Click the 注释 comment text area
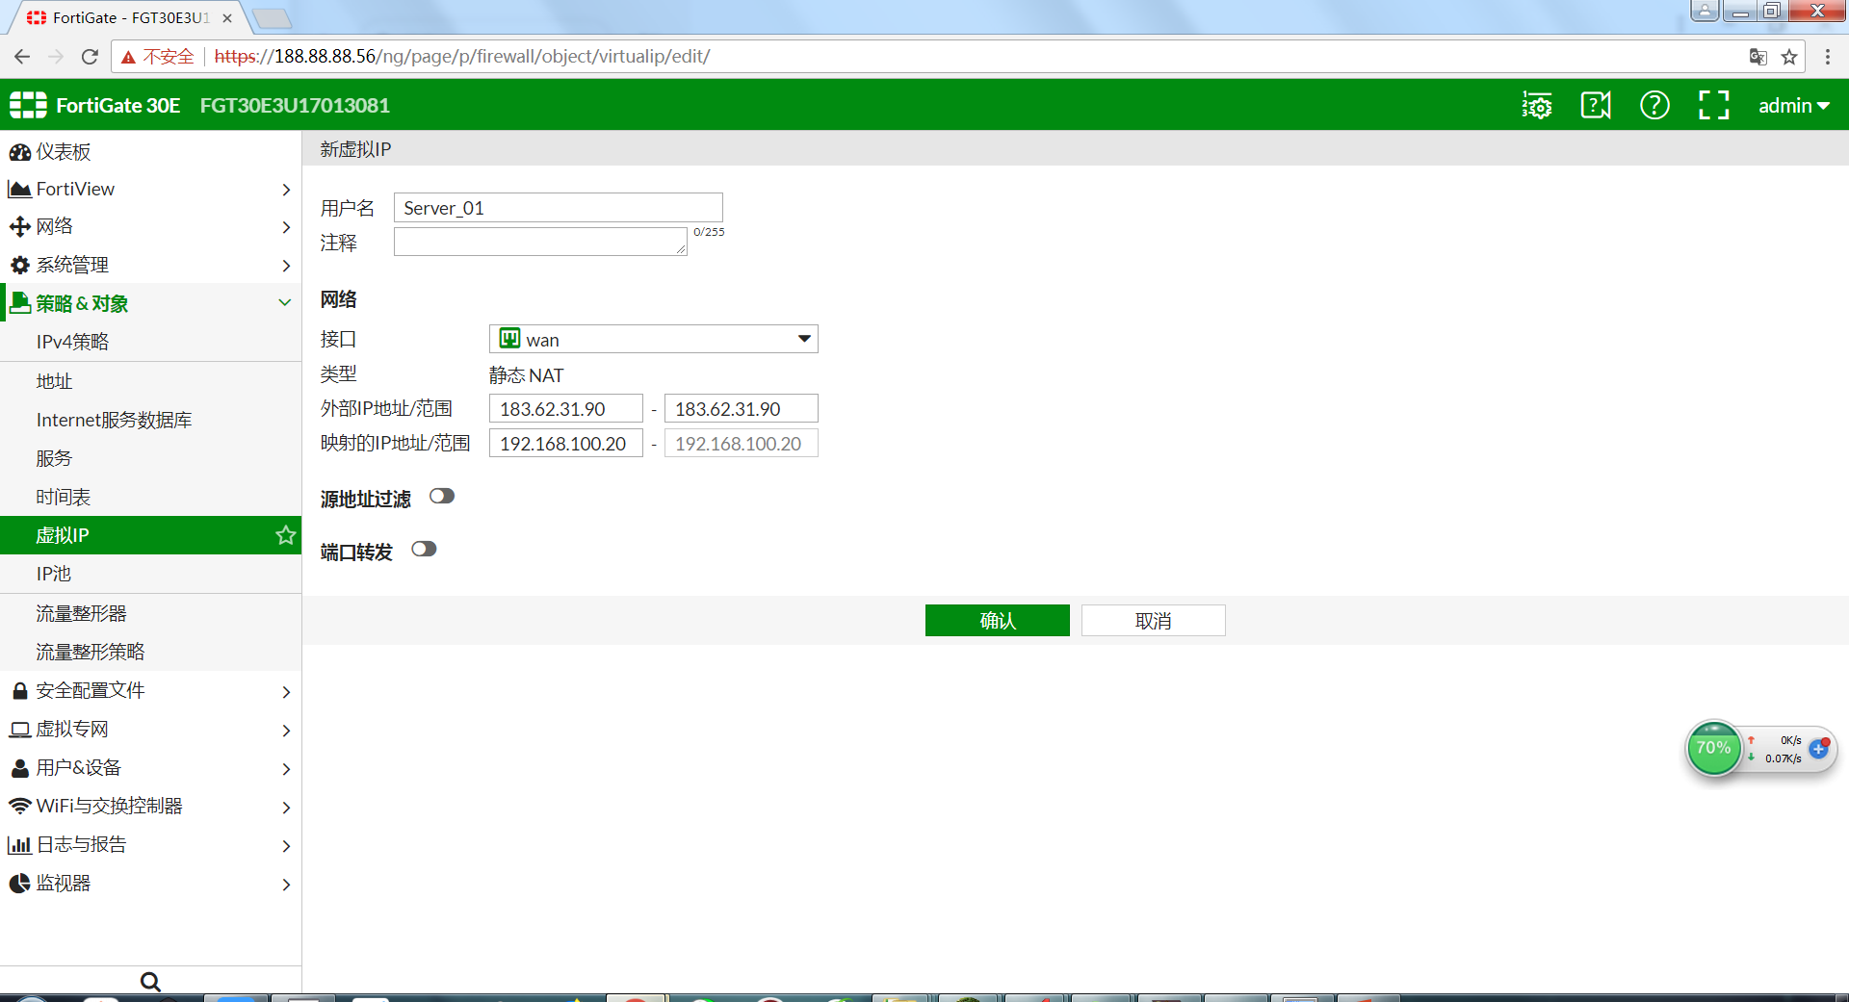The image size is (1849, 1002). 540,242
